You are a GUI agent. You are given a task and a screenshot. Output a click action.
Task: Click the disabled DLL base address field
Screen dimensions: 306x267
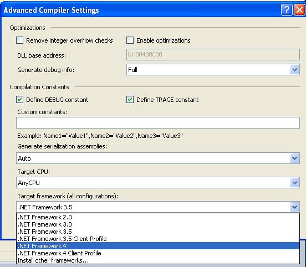pyautogui.click(x=213, y=54)
